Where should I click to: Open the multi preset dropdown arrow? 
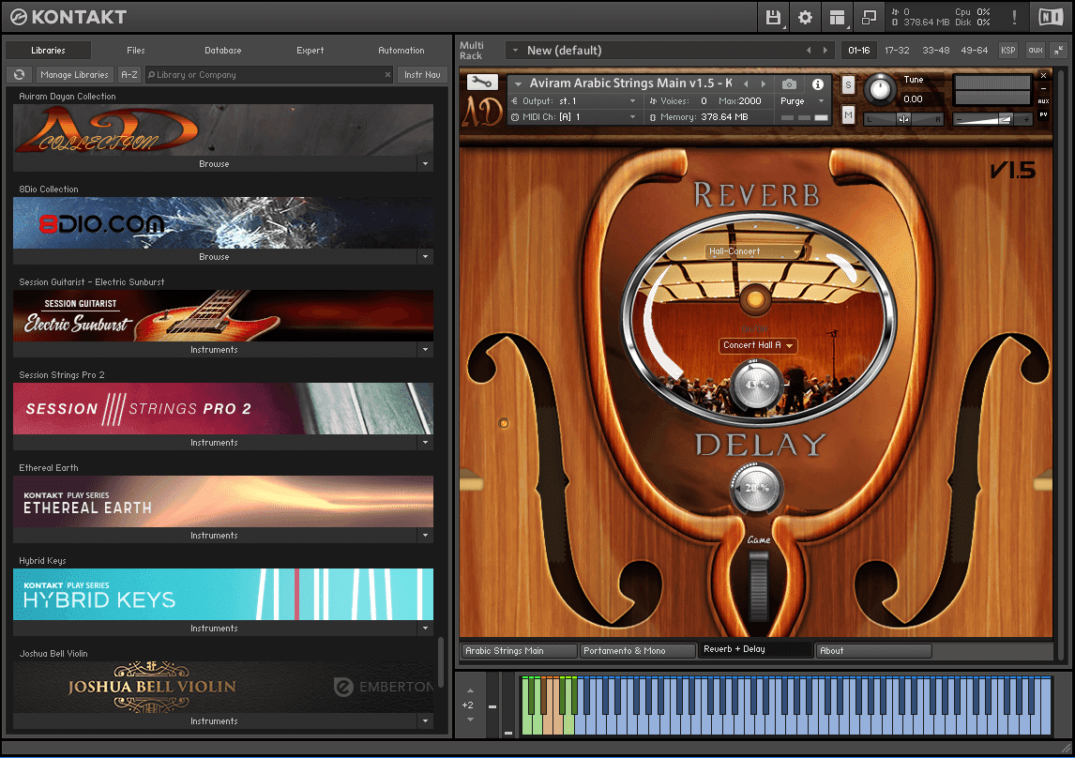tap(515, 50)
